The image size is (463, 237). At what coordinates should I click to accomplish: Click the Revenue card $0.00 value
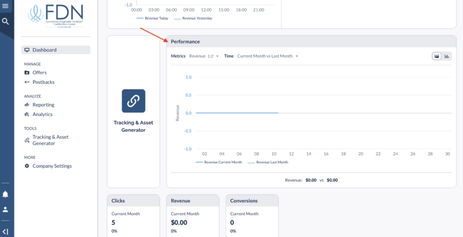point(179,223)
